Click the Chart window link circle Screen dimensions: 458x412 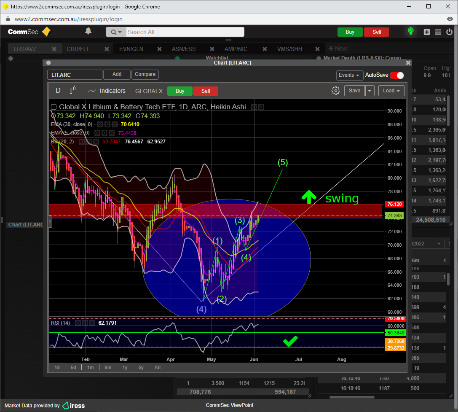pos(48,62)
